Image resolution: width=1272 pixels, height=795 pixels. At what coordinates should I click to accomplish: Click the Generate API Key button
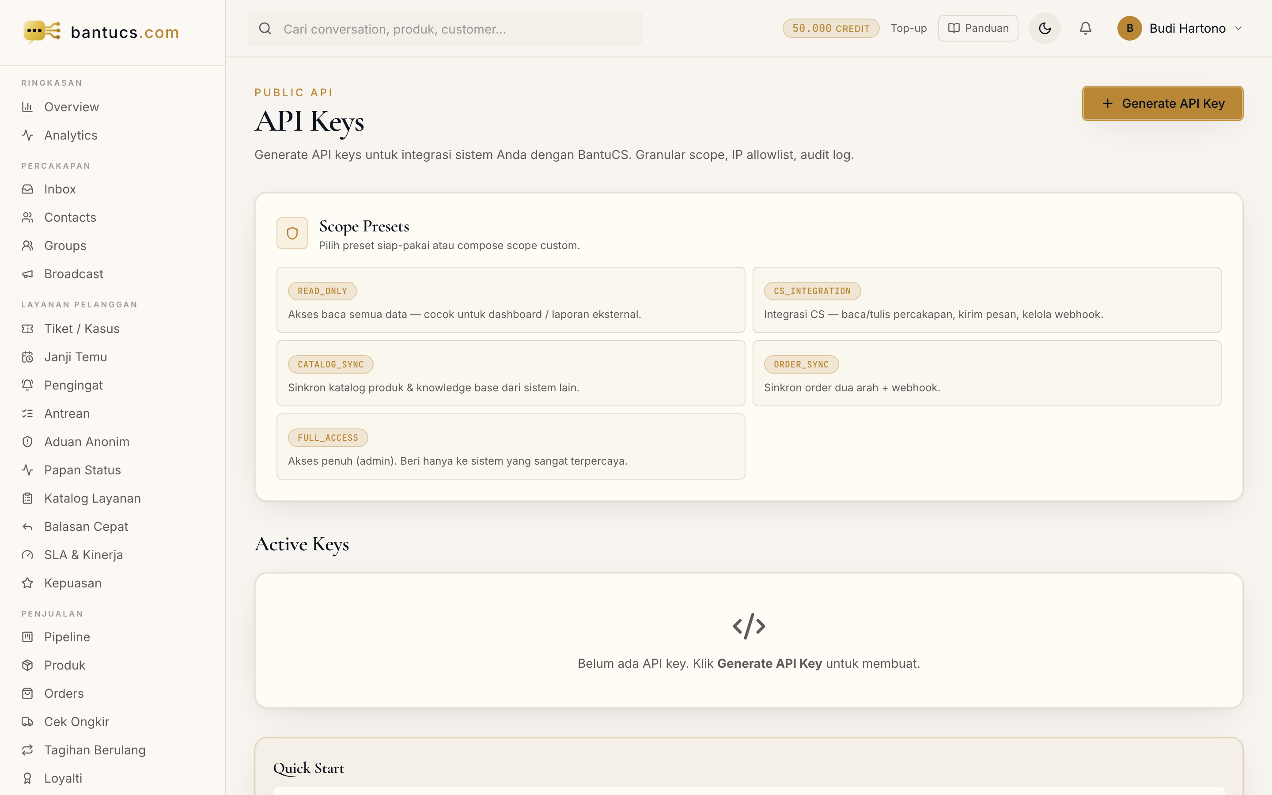pos(1162,104)
